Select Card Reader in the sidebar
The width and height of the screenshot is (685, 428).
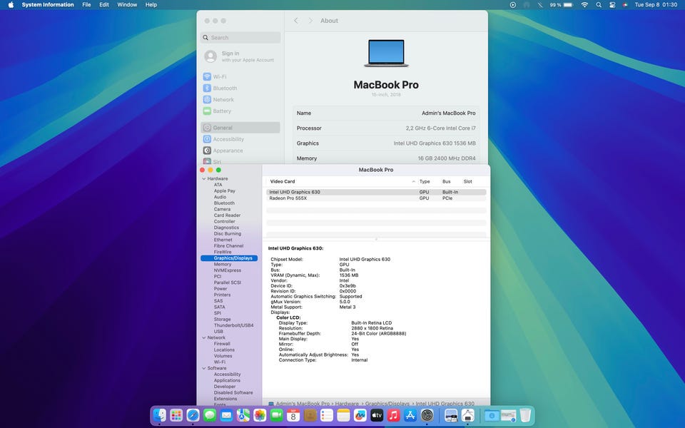pos(227,215)
